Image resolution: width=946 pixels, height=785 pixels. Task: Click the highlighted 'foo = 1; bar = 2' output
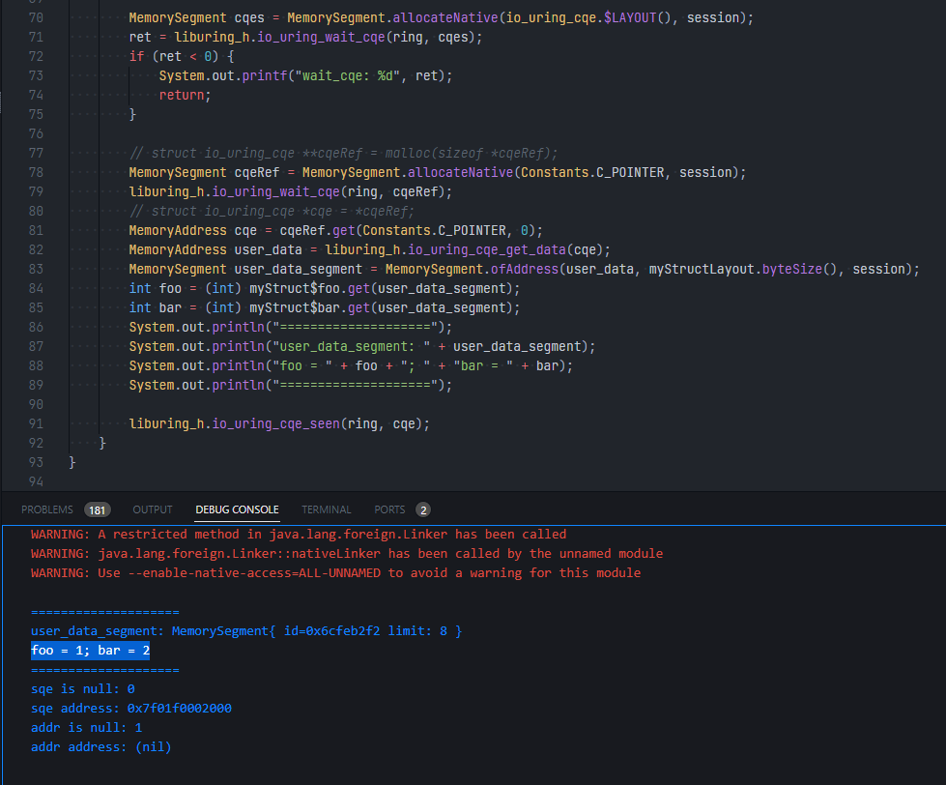pos(90,651)
